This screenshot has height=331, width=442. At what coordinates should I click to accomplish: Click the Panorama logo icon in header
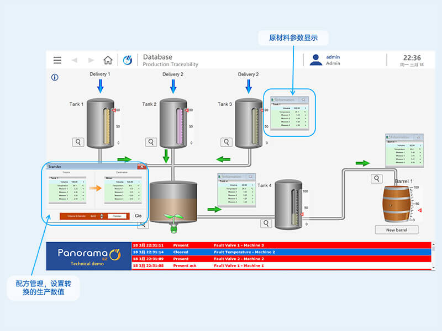[x=128, y=60]
